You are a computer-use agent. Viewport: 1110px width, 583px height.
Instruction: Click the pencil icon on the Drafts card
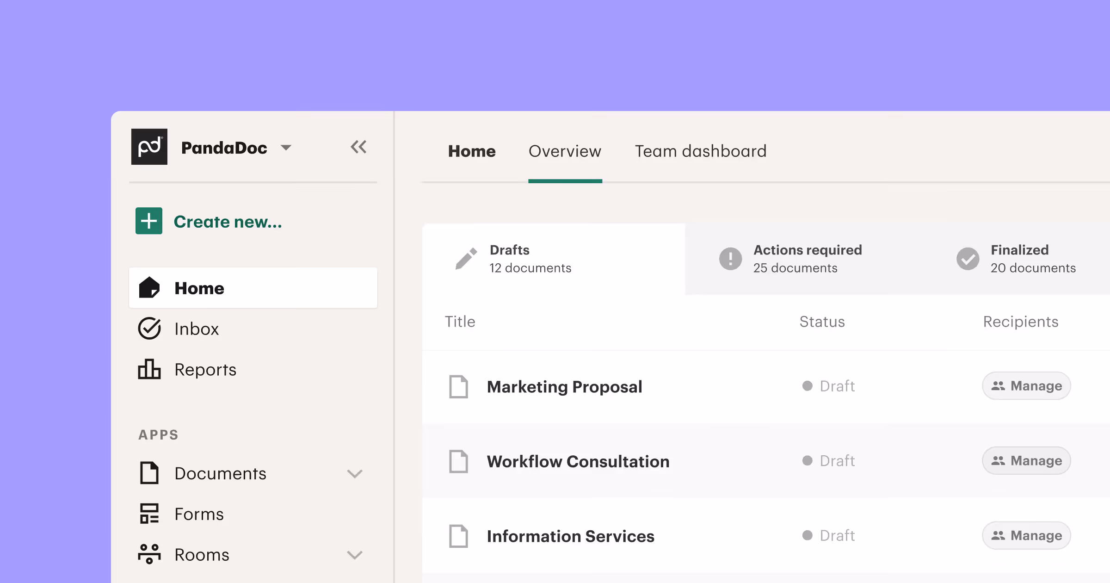click(x=465, y=259)
